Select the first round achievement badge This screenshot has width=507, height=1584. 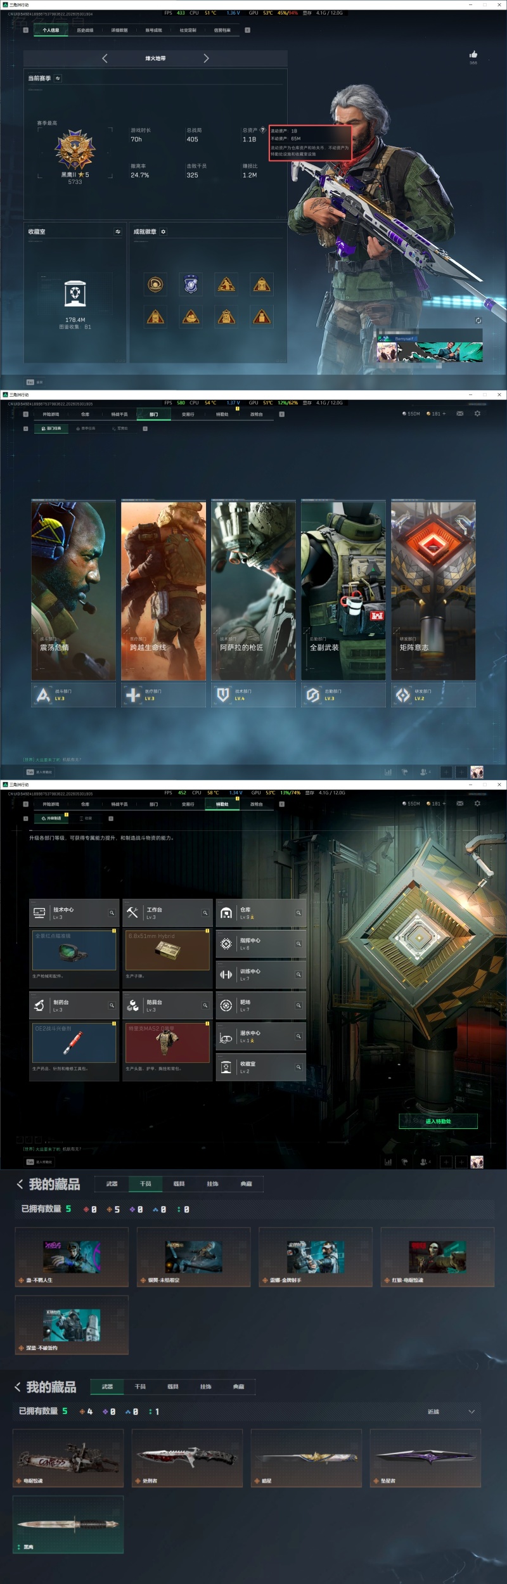(155, 285)
